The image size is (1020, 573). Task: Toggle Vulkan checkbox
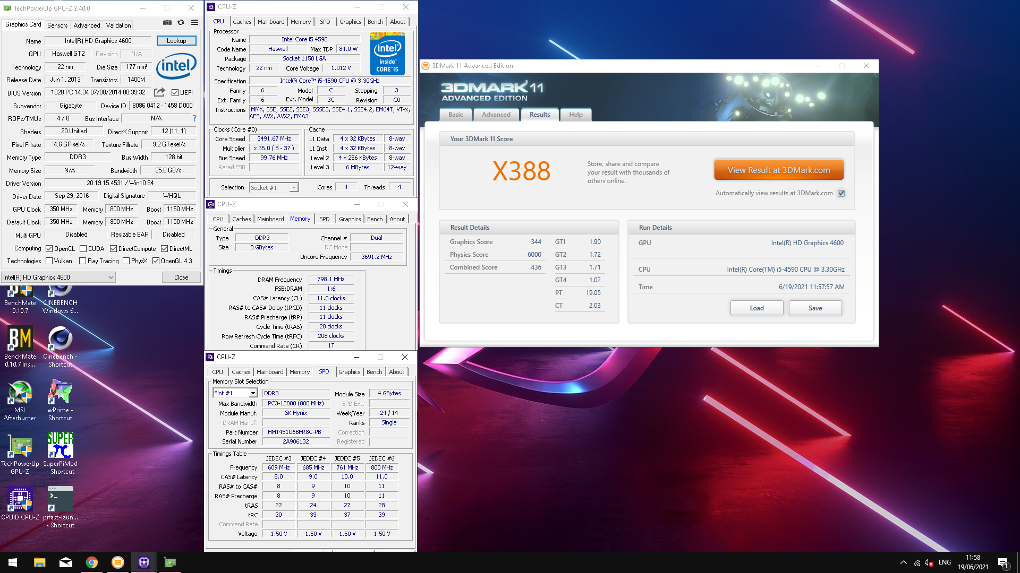pos(49,261)
